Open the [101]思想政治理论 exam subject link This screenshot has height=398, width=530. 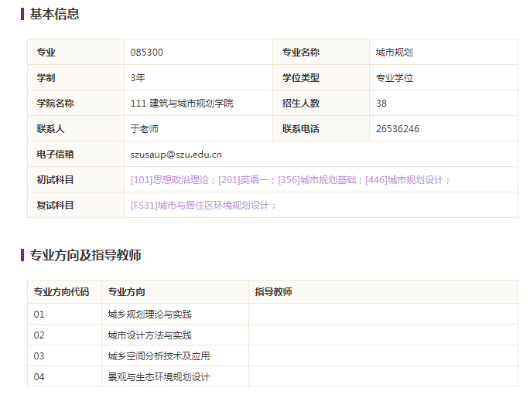tap(169, 180)
